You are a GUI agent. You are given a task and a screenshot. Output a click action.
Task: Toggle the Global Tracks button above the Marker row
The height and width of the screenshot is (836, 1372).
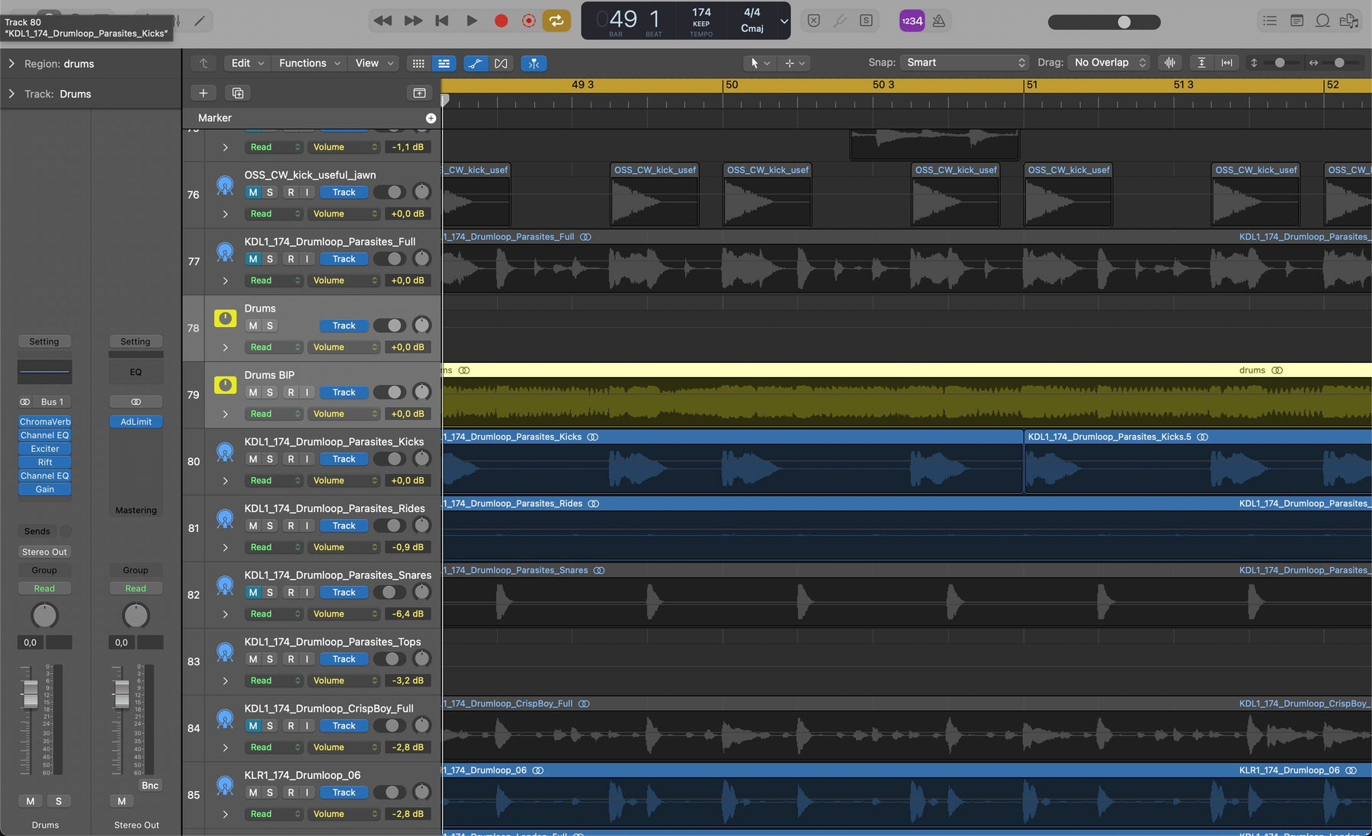pos(419,93)
